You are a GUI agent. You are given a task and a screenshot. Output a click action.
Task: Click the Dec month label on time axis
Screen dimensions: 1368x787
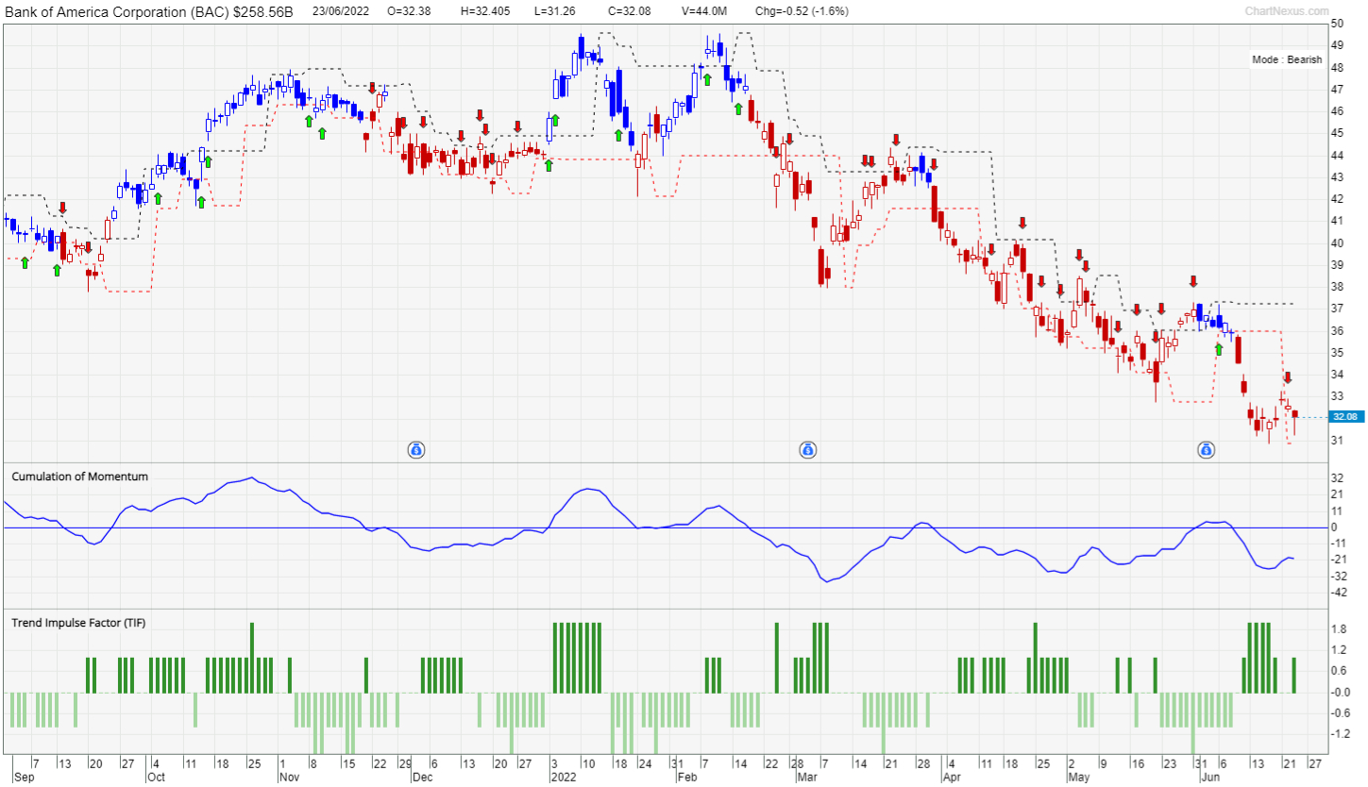422,779
